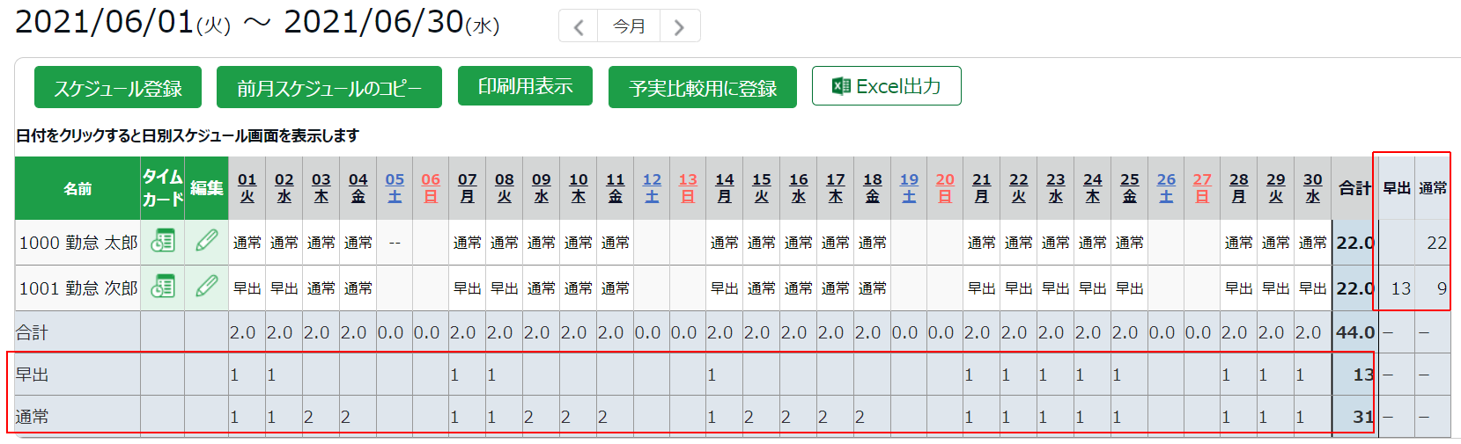This screenshot has width=1461, height=444.
Task: Open timecard icon for 勤怠 太郎
Action: point(163,241)
